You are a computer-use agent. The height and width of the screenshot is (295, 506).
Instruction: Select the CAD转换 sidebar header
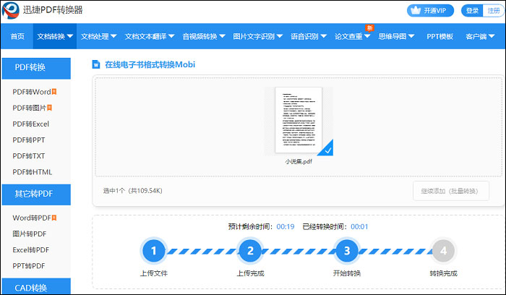[36, 286]
